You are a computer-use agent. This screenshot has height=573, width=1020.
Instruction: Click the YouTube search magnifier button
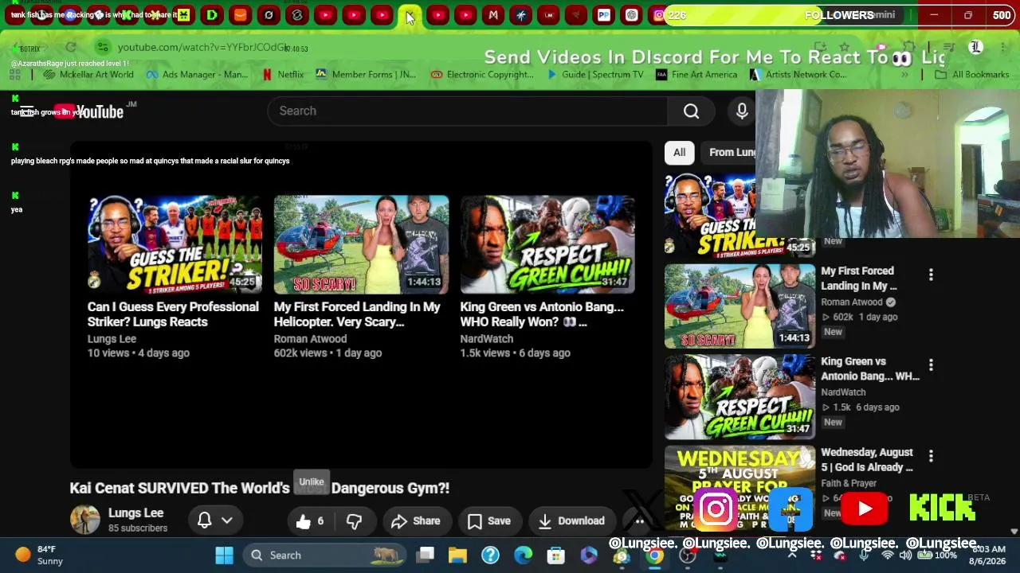691,111
